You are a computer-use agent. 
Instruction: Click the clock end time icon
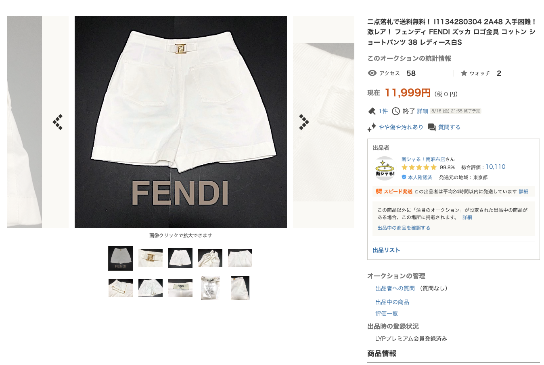coord(396,111)
